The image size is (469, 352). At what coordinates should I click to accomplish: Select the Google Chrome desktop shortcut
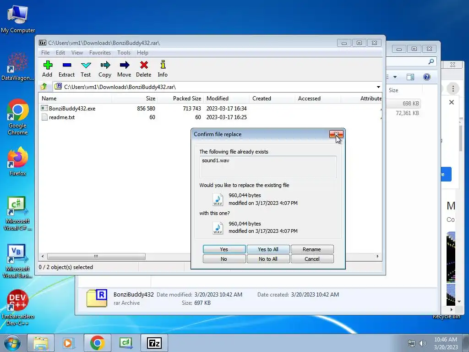pyautogui.click(x=18, y=117)
